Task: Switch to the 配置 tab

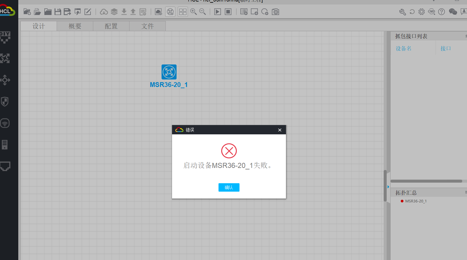Action: pos(111,26)
